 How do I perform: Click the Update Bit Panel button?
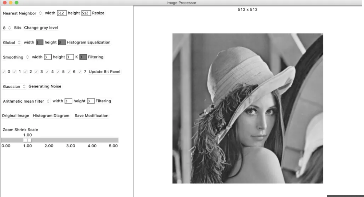(x=104, y=72)
